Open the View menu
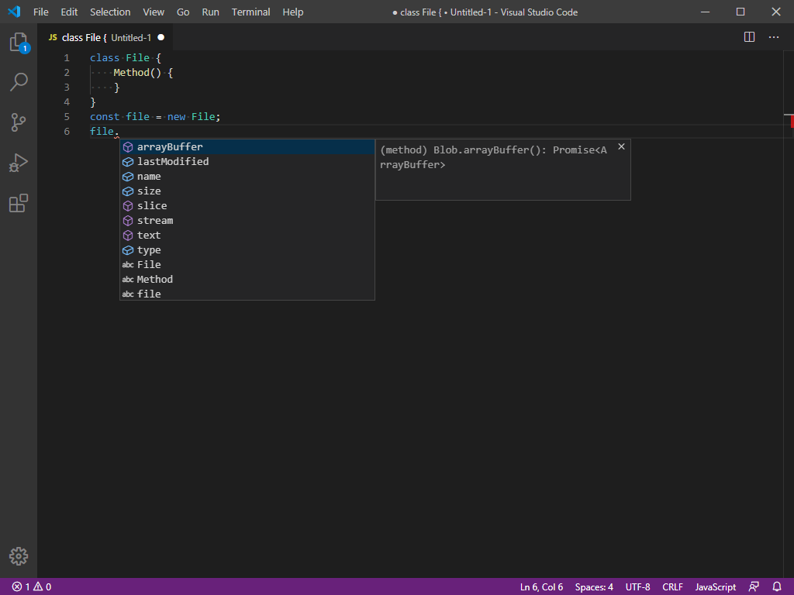 coord(154,12)
